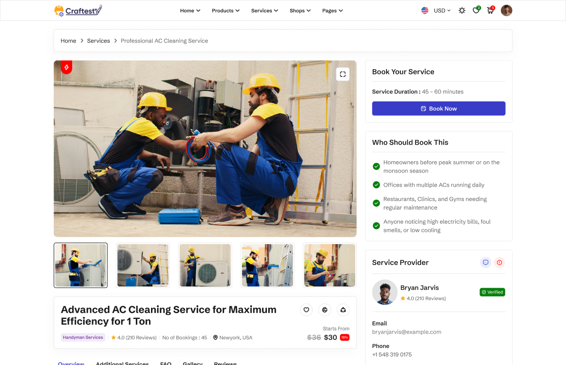The image size is (566, 365).
Task: Open the Home dropdown menu
Action: click(x=190, y=10)
